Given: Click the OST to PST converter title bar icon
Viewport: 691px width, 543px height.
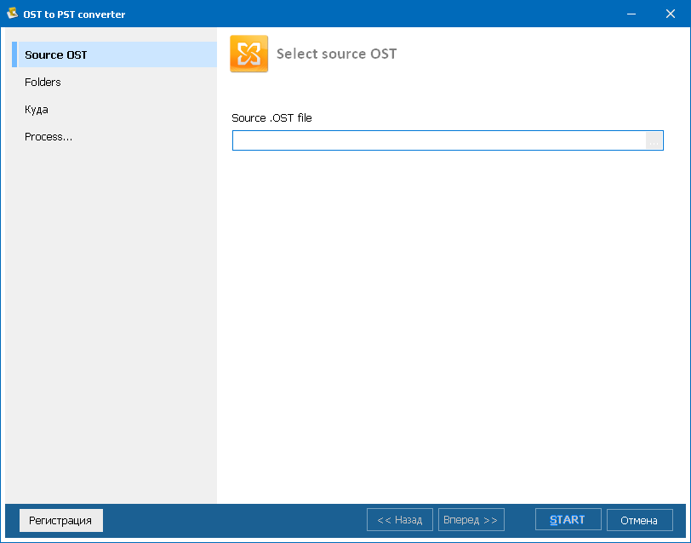Looking at the screenshot, I should [12, 14].
